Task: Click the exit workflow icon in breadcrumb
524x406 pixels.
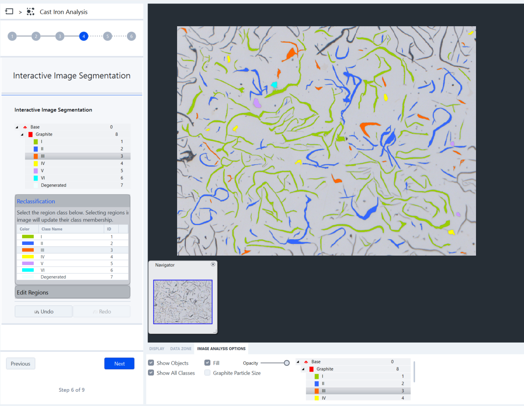Action: [x=9, y=11]
